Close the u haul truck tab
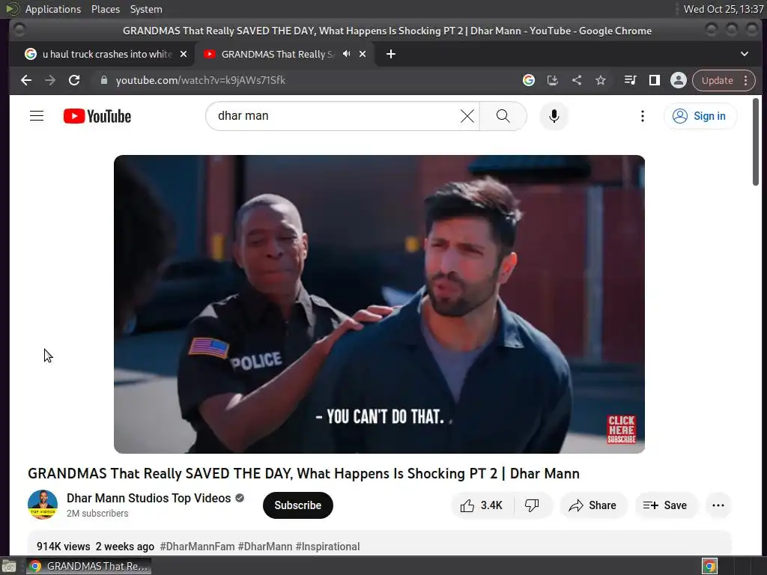The image size is (767, 575). pyautogui.click(x=184, y=54)
